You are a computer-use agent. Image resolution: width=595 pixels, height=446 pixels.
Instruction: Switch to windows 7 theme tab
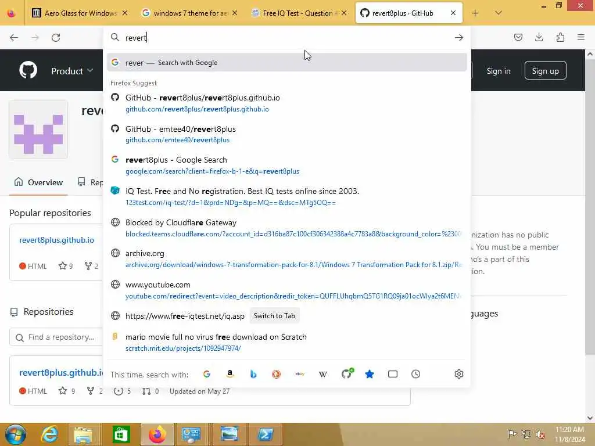[189, 13]
